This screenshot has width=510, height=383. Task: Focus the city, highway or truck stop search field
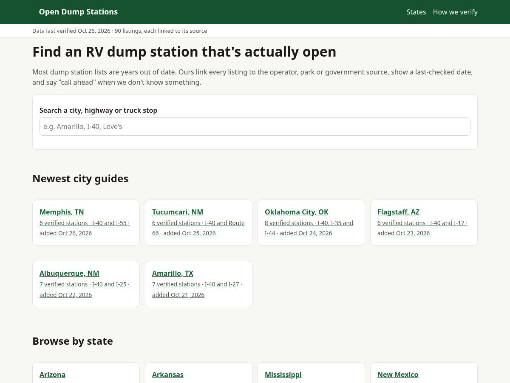[x=255, y=126]
